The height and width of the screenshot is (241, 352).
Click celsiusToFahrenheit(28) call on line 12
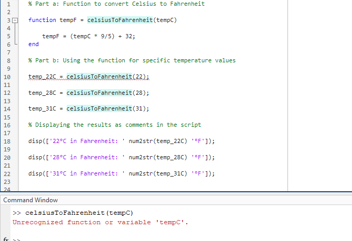point(106,93)
